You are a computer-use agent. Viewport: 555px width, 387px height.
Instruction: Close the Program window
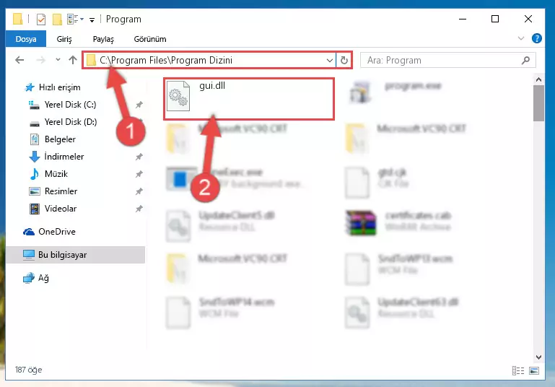click(x=528, y=19)
